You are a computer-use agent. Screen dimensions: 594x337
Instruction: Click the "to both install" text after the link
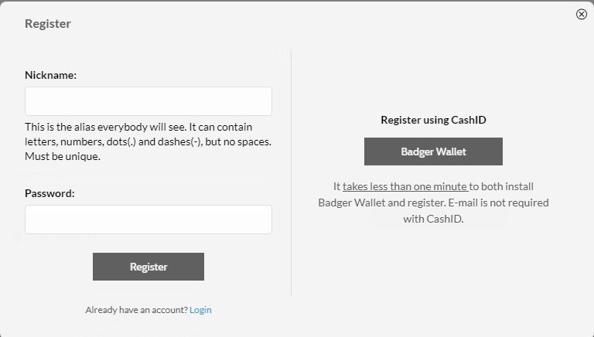pyautogui.click(x=502, y=186)
